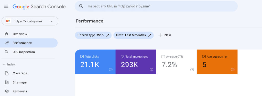Click the Coverage pages icon
The image size is (262, 96).
pyautogui.click(x=6, y=73)
